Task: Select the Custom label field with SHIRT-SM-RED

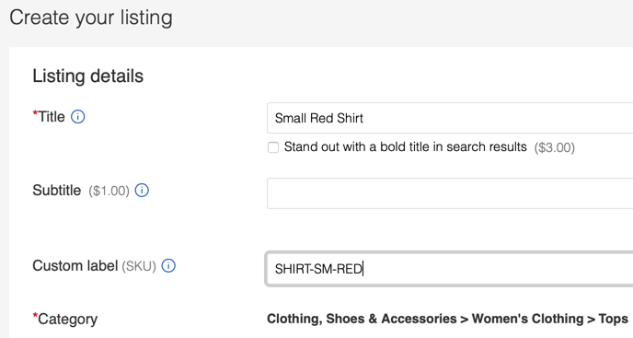Action: point(450,269)
